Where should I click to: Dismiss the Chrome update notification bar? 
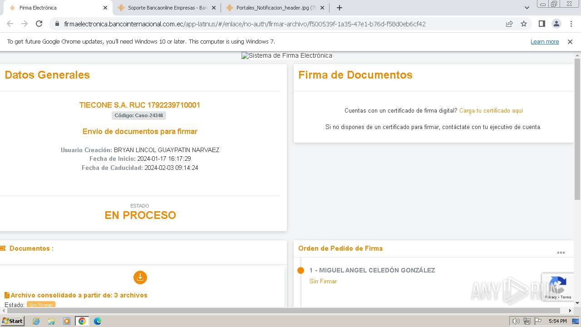(570, 41)
